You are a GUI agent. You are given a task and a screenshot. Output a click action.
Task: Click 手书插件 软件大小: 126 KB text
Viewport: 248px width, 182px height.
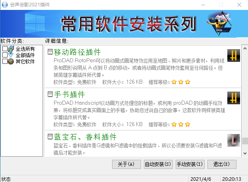tap(122, 125)
